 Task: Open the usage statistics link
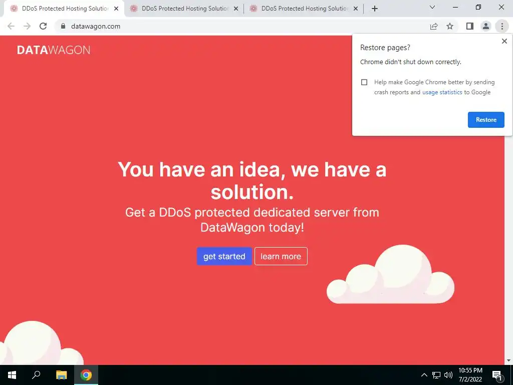coord(442,92)
